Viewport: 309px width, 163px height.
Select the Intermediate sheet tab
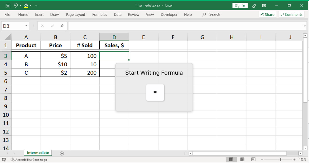click(38, 153)
